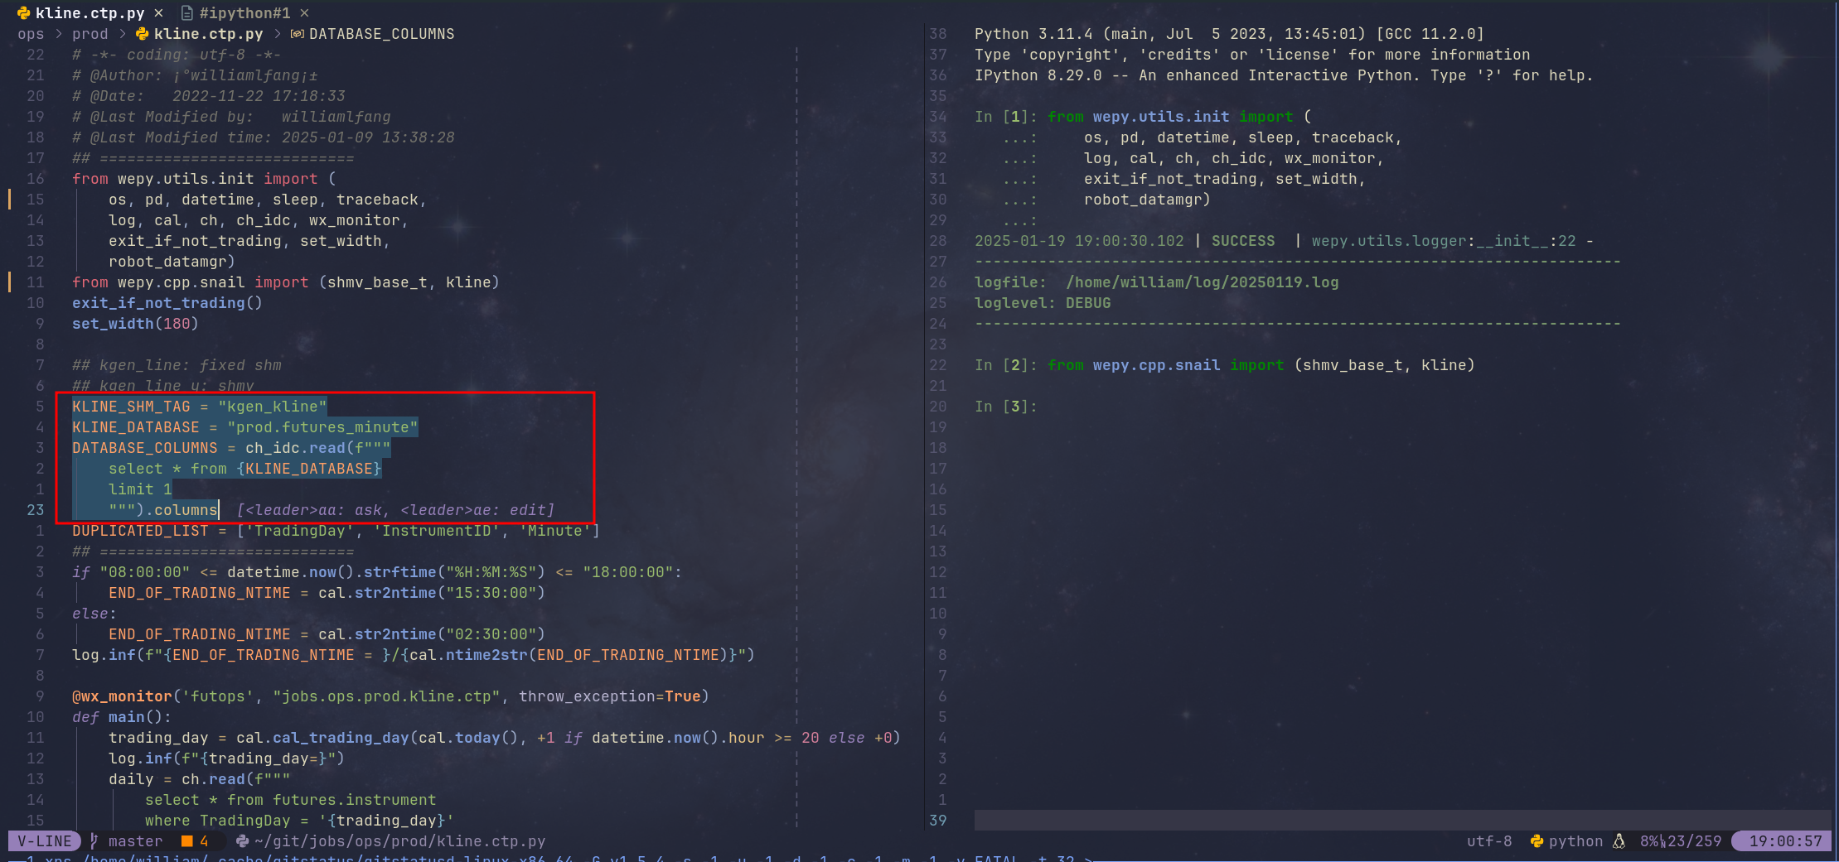Image resolution: width=1839 pixels, height=862 pixels.
Task: Click the Python icon in the breadcrumb
Action: click(x=143, y=34)
